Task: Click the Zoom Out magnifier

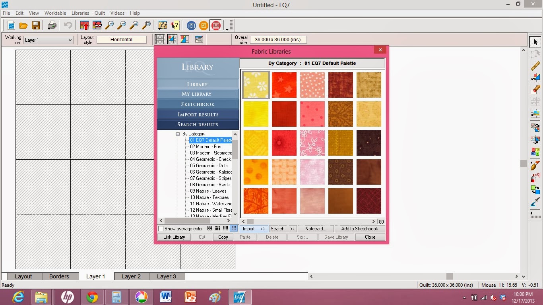Action: point(122,26)
